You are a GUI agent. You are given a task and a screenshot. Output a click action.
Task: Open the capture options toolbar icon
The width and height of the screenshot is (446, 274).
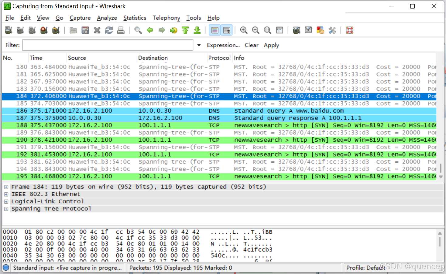[x=20, y=30]
